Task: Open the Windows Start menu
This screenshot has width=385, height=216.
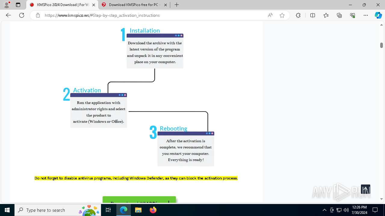Action: [7, 210]
